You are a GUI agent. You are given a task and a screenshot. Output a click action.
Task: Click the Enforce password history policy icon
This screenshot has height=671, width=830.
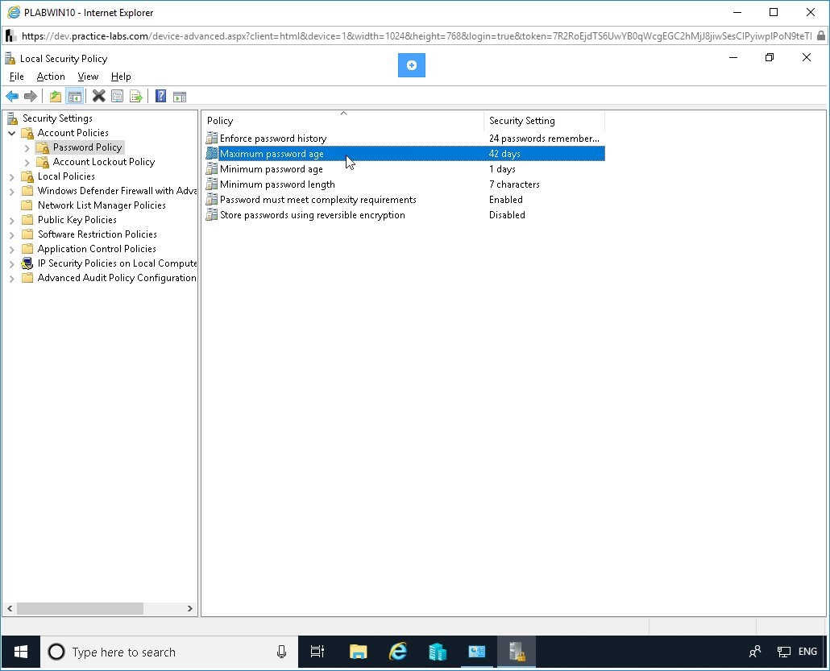point(212,139)
